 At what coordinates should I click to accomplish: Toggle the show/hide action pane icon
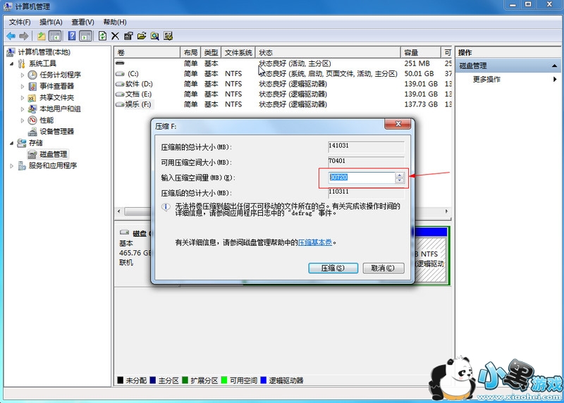click(85, 36)
